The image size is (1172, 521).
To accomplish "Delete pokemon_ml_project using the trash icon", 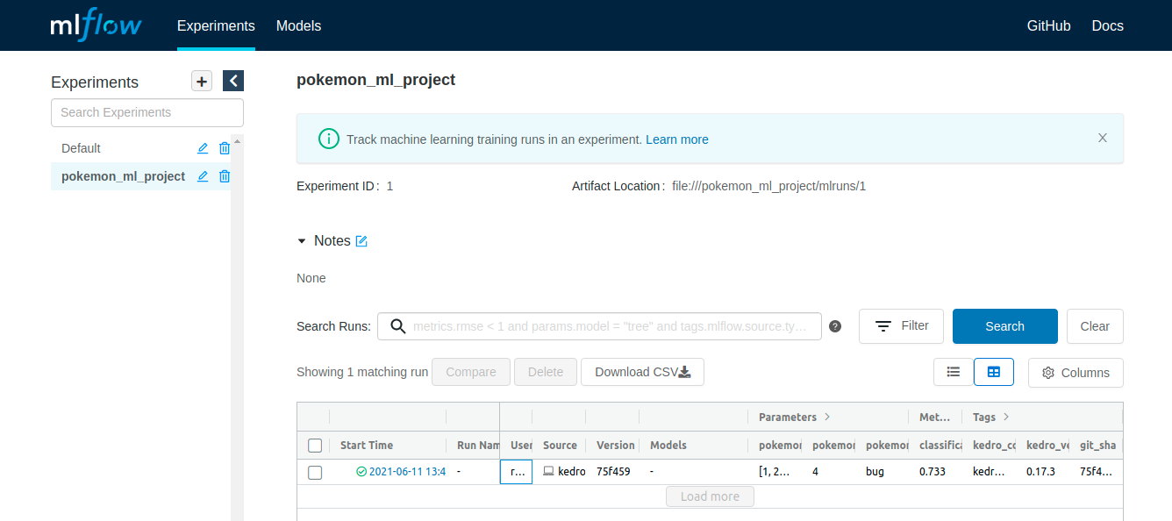I will [224, 175].
